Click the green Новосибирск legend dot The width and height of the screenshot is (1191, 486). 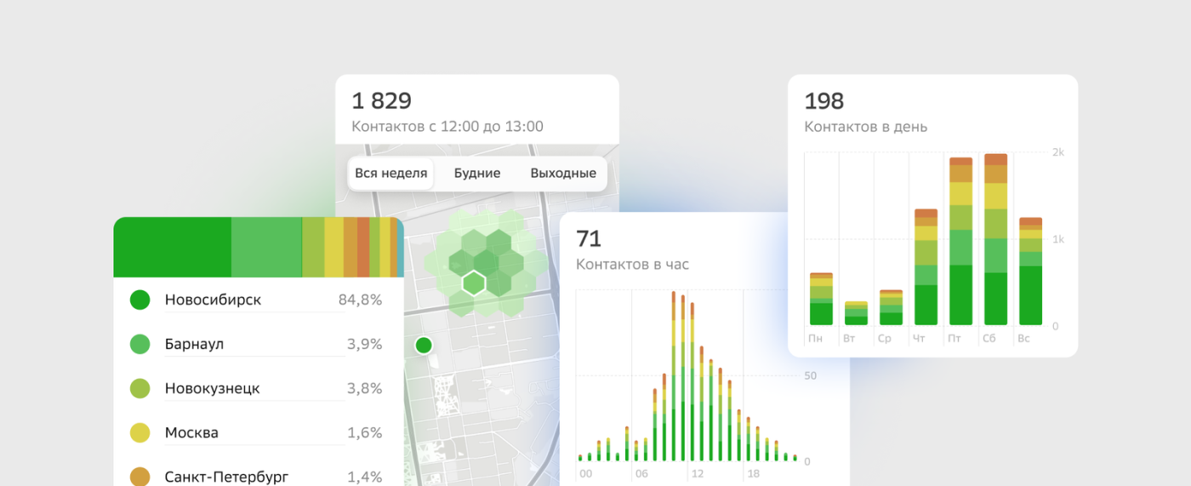pos(140,300)
